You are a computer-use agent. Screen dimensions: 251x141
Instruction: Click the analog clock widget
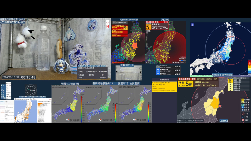point(31,90)
